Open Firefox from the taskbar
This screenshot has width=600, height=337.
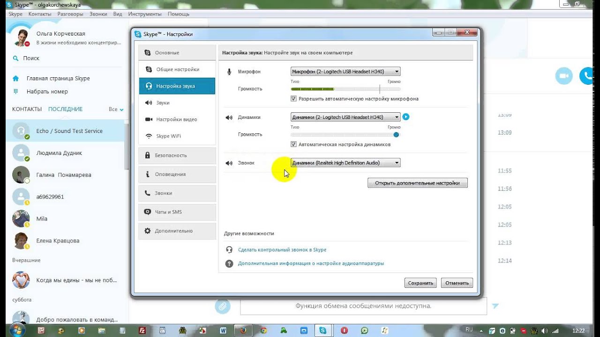pos(243,330)
